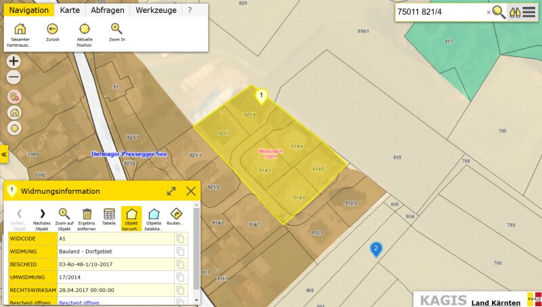Select the Zoom In magnifier tool
Viewport: 542px width, 307px height.
[117, 29]
